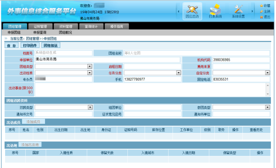Click the 打印函件 button

pos(30,46)
